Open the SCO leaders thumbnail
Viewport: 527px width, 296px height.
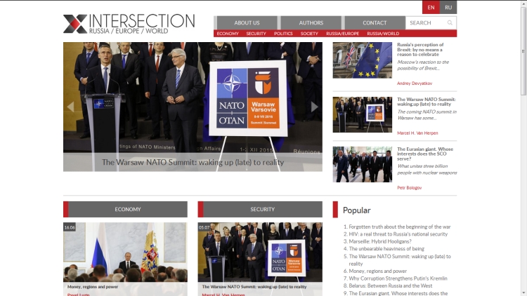(x=363, y=164)
